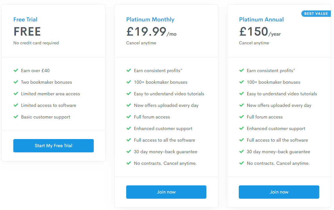Image resolution: width=334 pixels, height=210 pixels.
Task: Select the checkmark next to New offers uploaded every day
Action: tap(129, 105)
